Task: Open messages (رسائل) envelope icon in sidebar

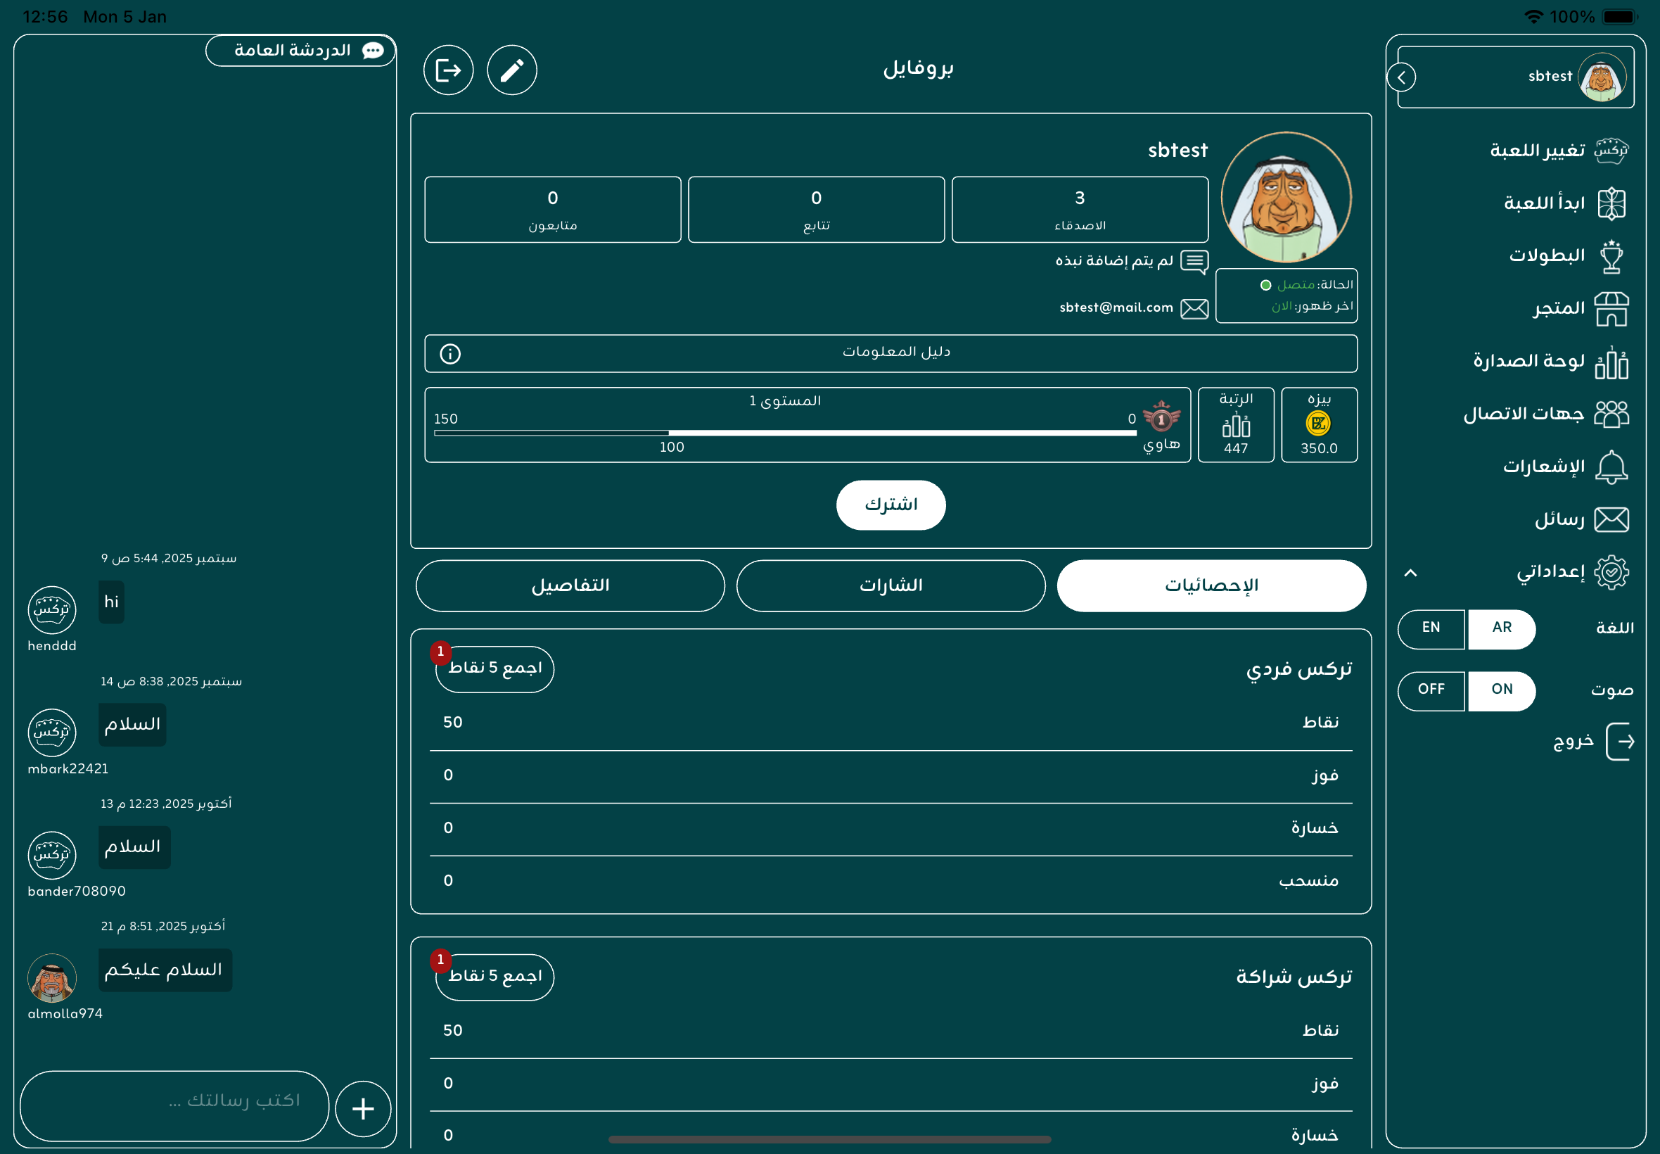Action: tap(1611, 520)
